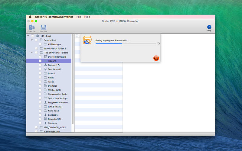Click the Calendar(10) calendar icon
This screenshot has width=242, height=151.
(x=45, y=119)
